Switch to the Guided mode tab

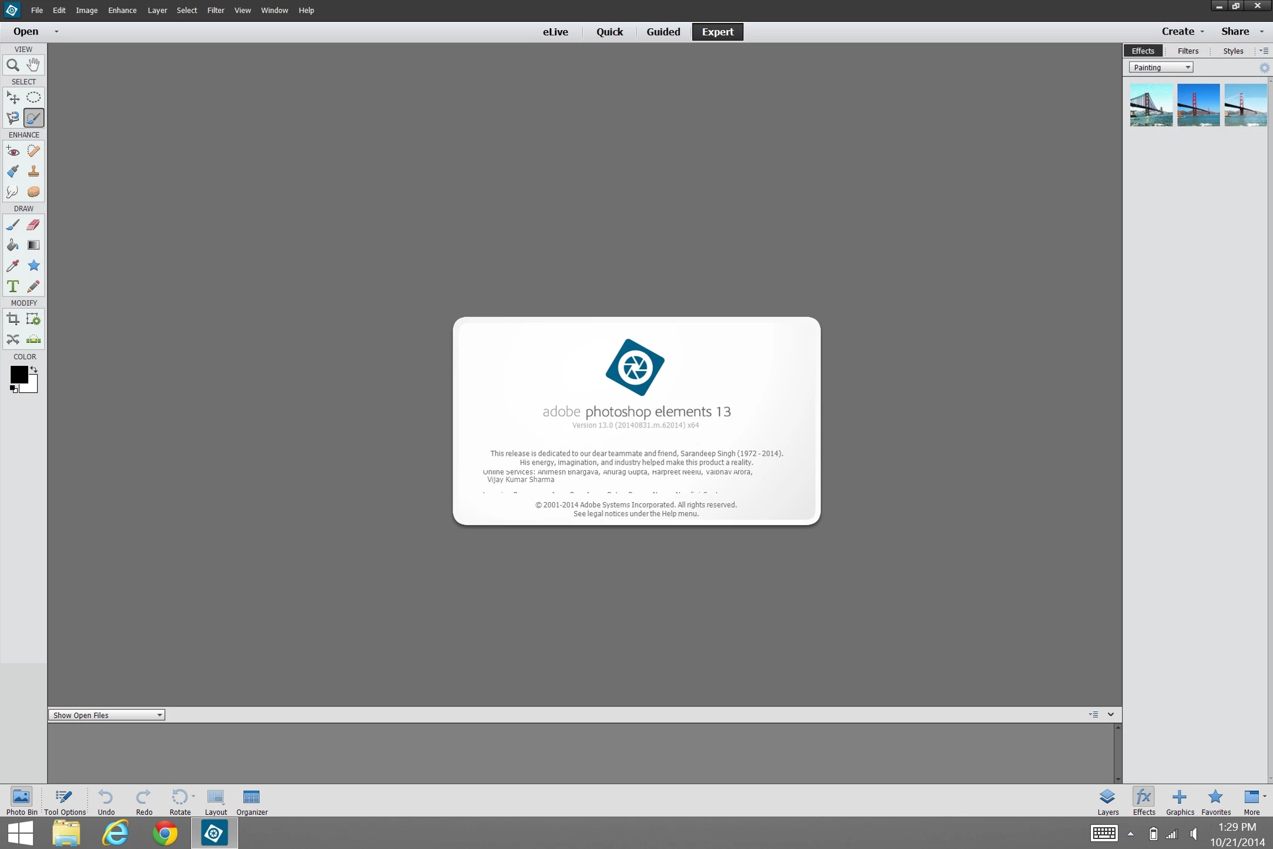pyautogui.click(x=663, y=32)
